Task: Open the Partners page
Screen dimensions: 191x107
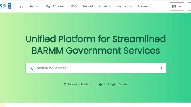Action: pos(143,7)
